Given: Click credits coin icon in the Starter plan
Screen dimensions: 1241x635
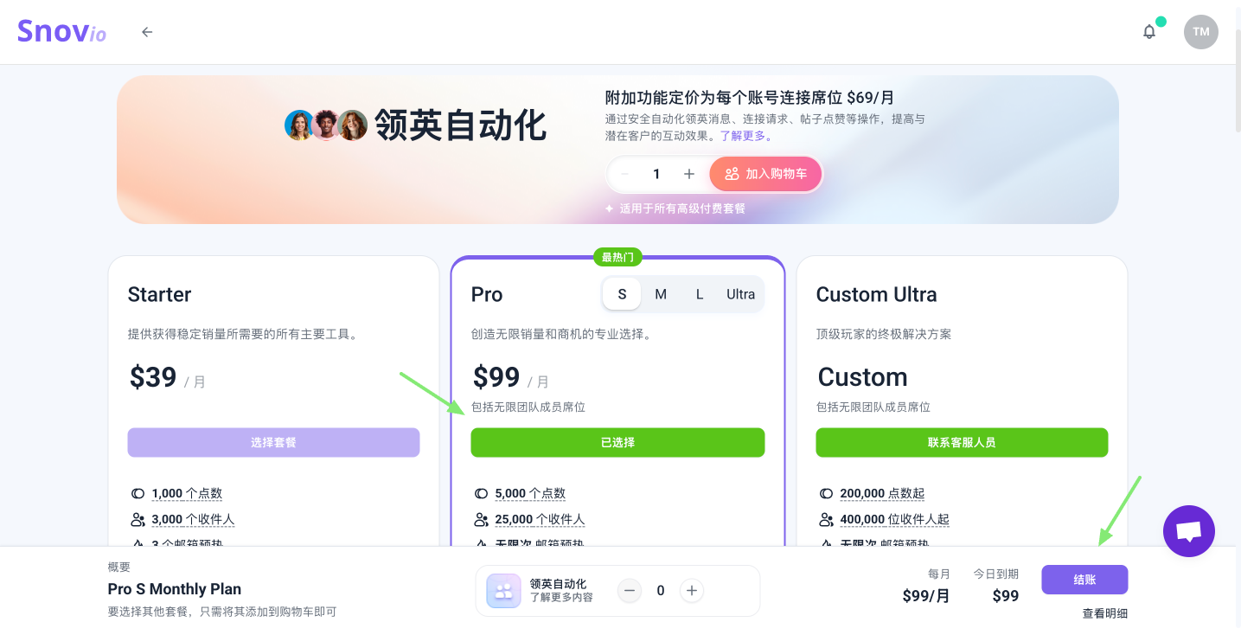Looking at the screenshot, I should (x=138, y=493).
